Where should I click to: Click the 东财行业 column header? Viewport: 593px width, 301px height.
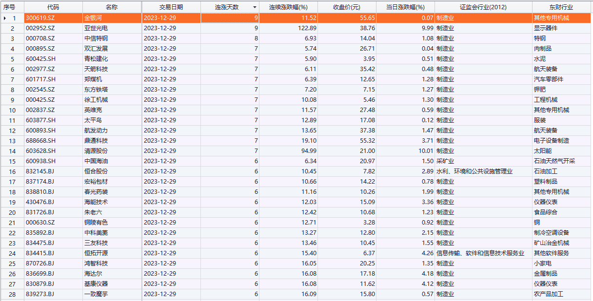tap(561, 7)
